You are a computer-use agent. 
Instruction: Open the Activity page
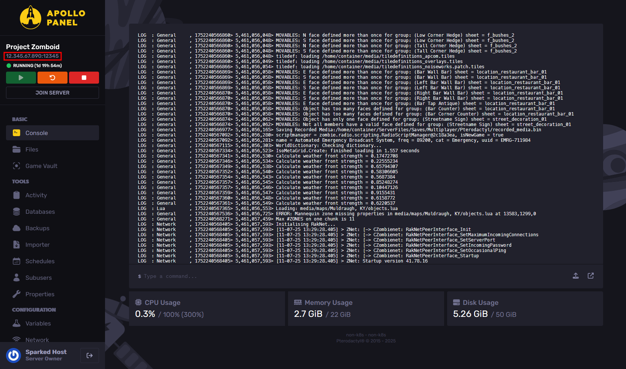pyautogui.click(x=53, y=195)
